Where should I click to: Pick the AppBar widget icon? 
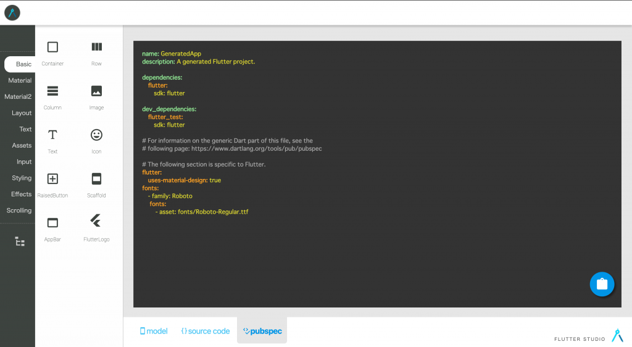tap(52, 222)
